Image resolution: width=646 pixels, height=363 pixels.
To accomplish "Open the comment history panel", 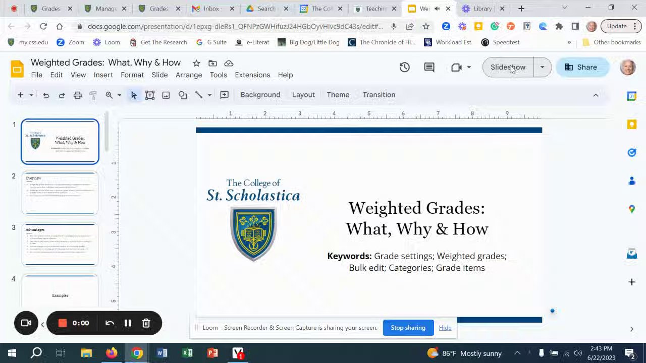I will tap(429, 67).
